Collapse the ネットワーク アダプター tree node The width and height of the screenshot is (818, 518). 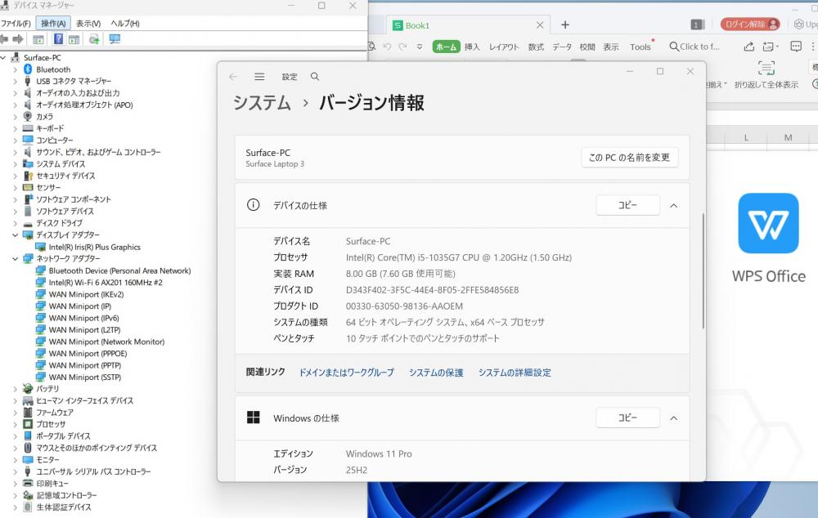click(x=15, y=259)
